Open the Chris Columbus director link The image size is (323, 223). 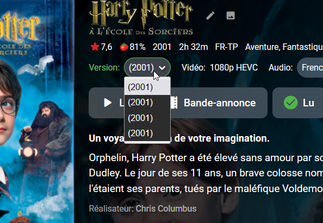(166, 208)
